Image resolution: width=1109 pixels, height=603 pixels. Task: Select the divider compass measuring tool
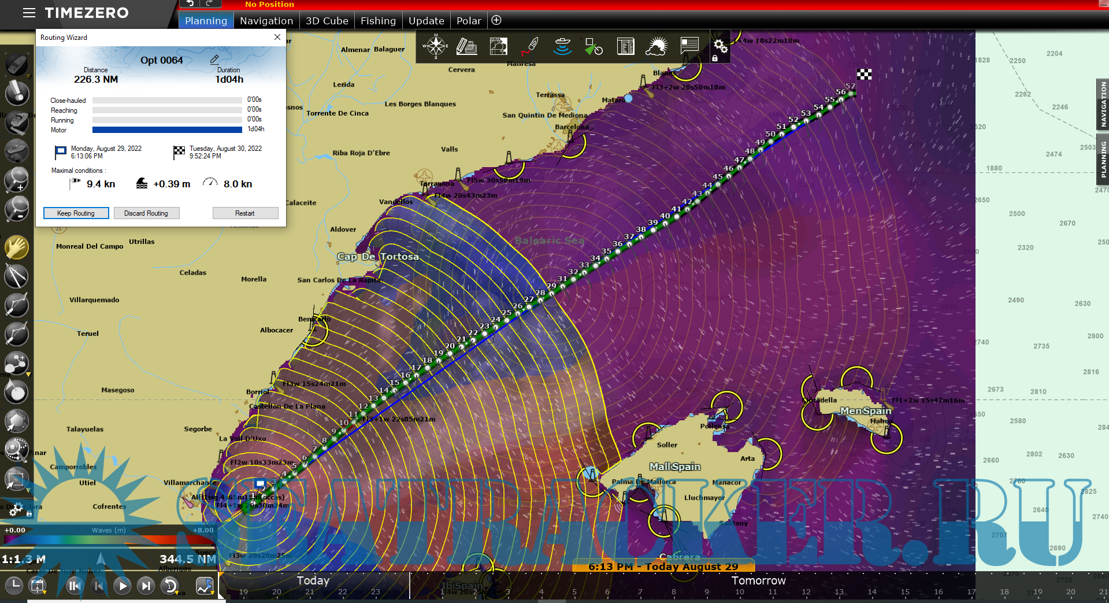(16, 276)
